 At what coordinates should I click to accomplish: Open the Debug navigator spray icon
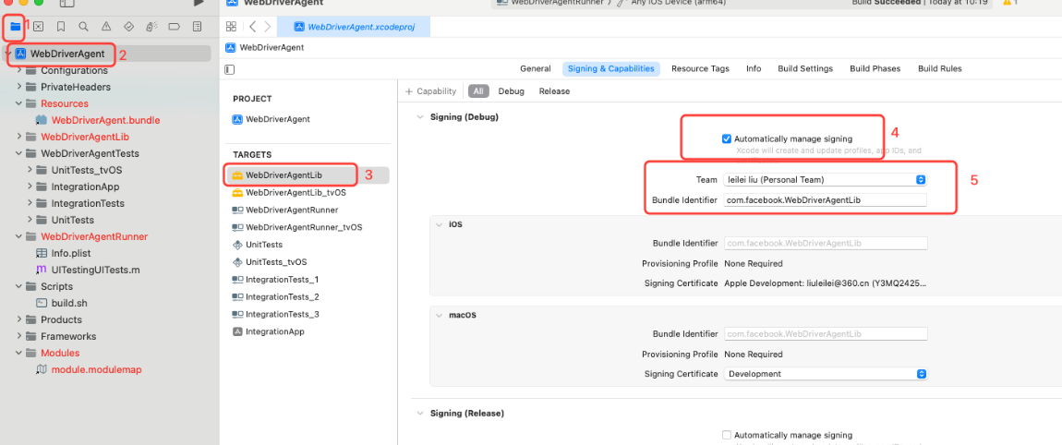point(151,27)
